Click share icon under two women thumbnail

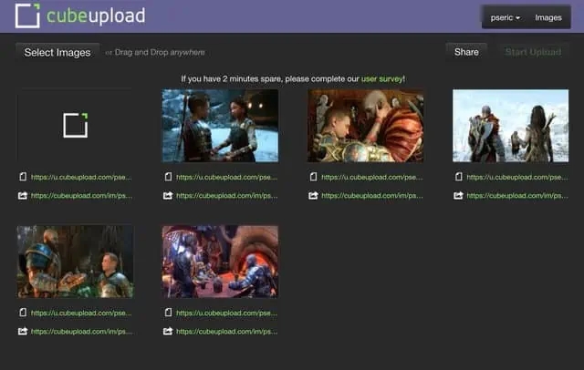click(168, 195)
